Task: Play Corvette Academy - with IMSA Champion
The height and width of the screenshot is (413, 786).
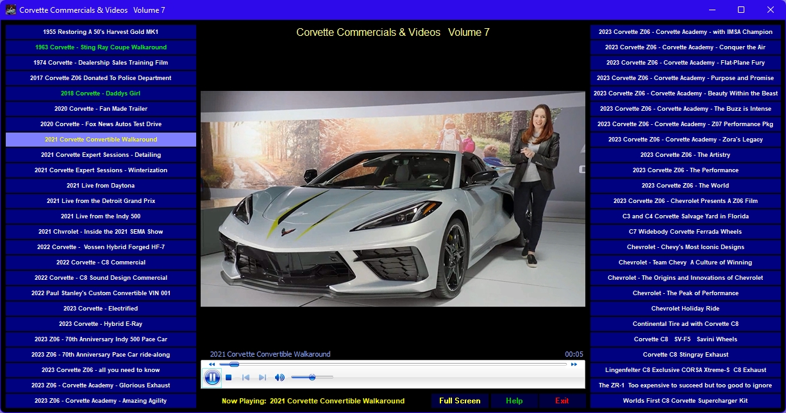Action: 685,32
